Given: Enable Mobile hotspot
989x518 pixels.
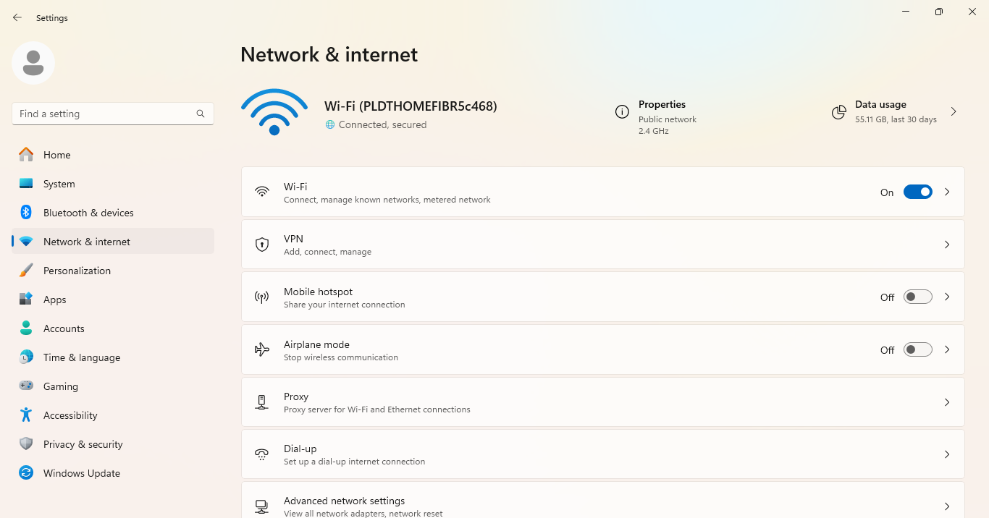Looking at the screenshot, I should [x=917, y=297].
